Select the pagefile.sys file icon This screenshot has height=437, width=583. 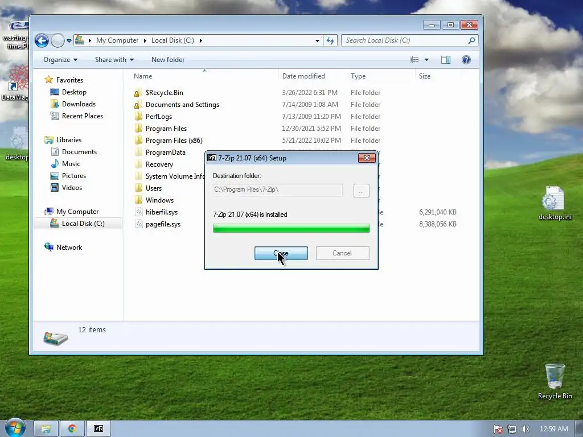139,224
